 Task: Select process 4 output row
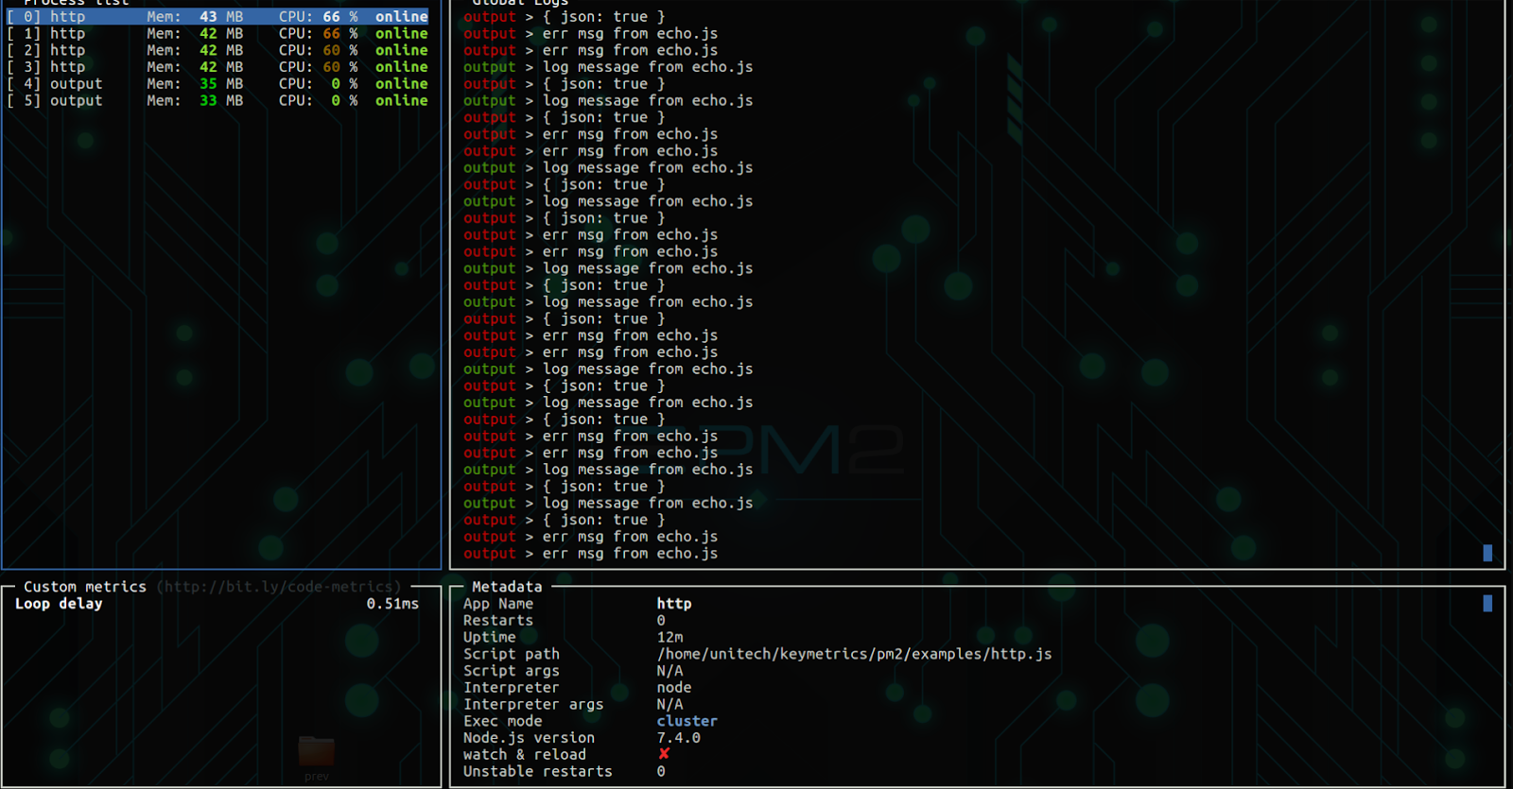217,84
